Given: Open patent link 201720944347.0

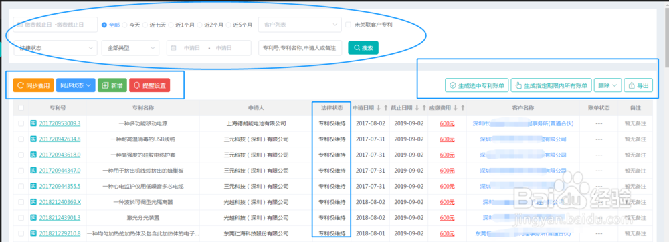Looking at the screenshot, I should tap(60, 171).
